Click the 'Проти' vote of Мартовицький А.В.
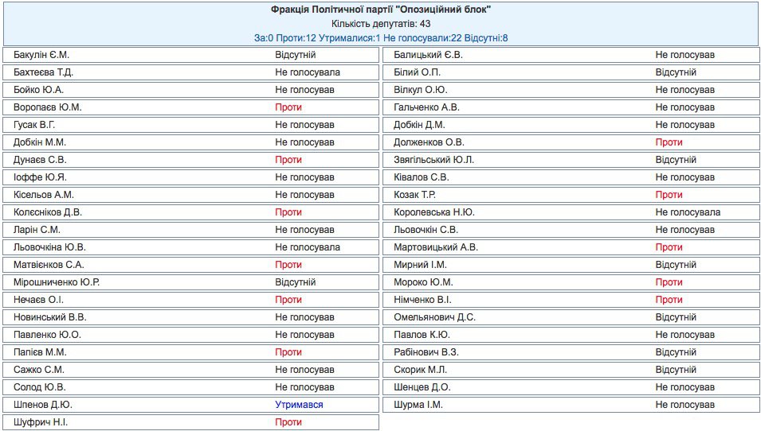This screenshot has width=761, height=431. 669,247
